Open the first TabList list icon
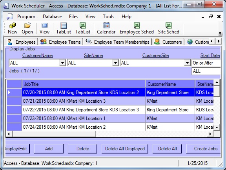Image resolution: width=226 pixels, height=170 pixels. (x=64, y=26)
